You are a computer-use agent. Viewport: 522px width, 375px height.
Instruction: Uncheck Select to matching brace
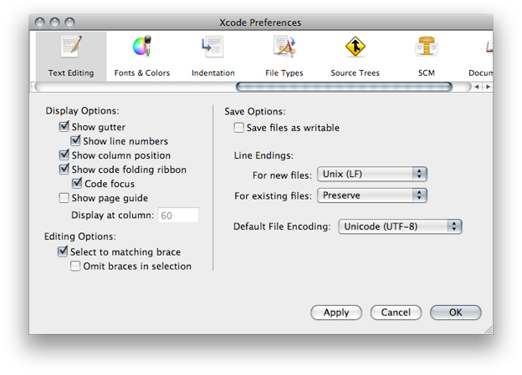point(63,251)
